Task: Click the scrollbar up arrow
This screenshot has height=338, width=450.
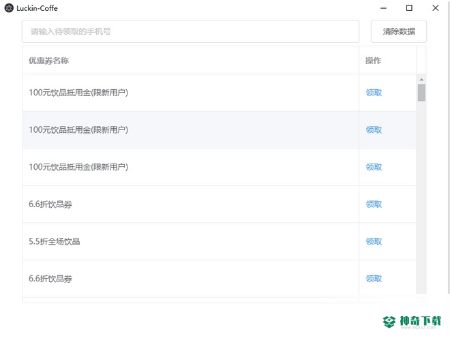Action: point(421,80)
